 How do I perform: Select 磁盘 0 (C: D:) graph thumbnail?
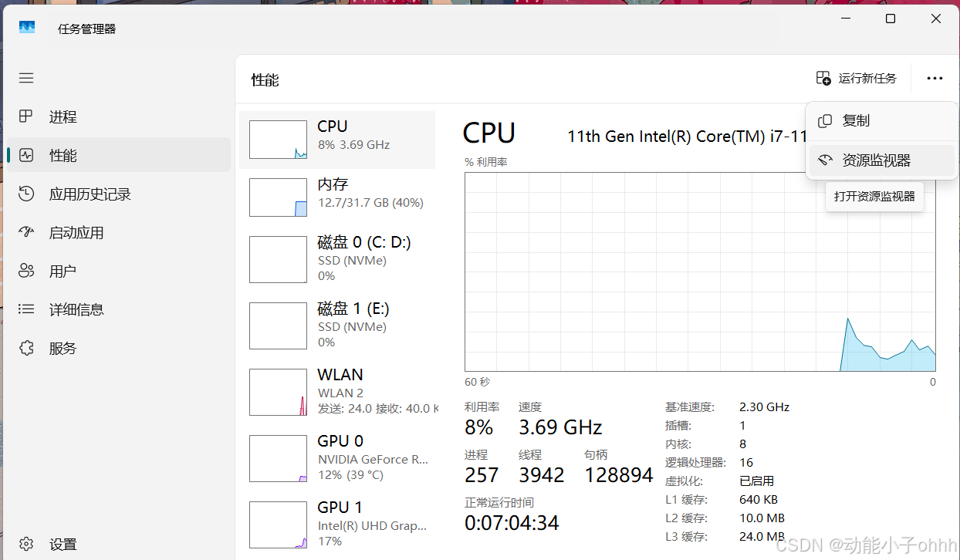click(278, 260)
